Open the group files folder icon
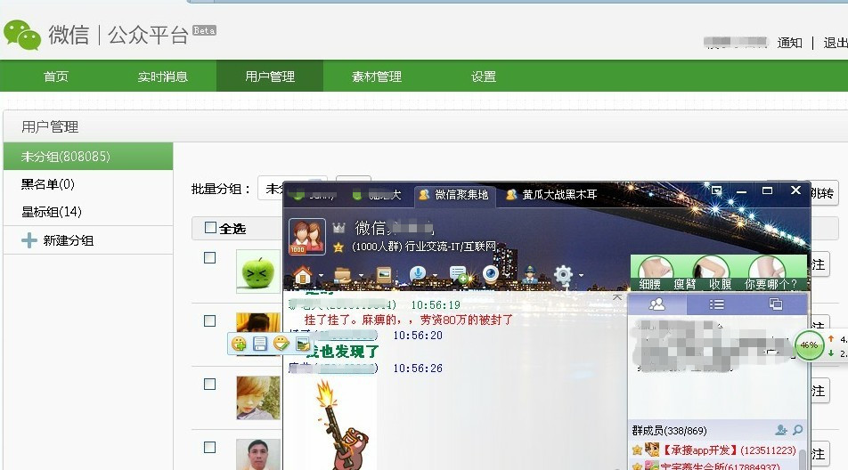Image resolution: width=848 pixels, height=470 pixels. [x=342, y=275]
